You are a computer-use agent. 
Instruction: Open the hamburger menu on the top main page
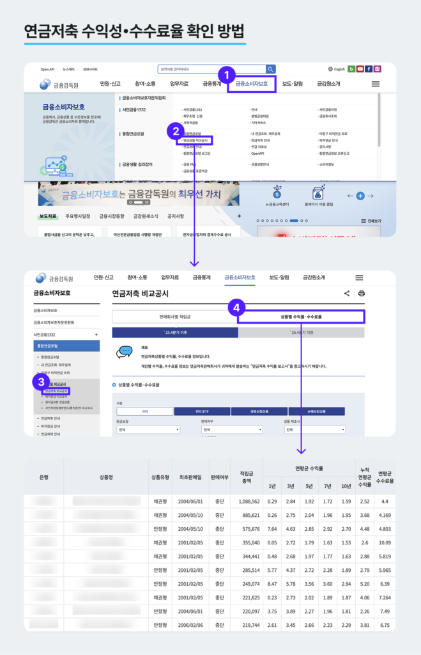click(x=376, y=84)
